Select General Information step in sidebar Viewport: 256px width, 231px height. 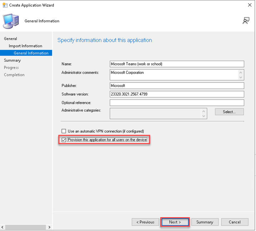coord(31,53)
